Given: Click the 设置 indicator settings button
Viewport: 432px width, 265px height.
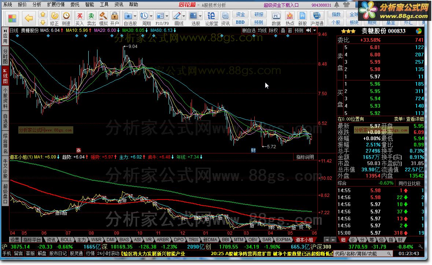Looking at the screenshot, I should pos(15,240).
